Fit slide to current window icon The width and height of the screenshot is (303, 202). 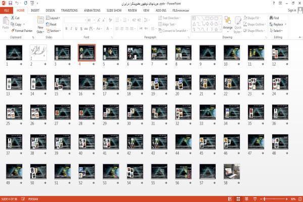(x=300, y=198)
